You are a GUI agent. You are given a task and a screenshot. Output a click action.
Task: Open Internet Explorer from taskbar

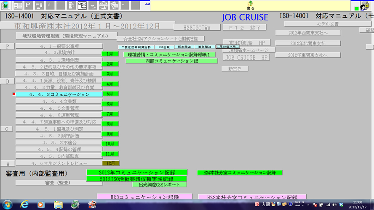pos(24,204)
